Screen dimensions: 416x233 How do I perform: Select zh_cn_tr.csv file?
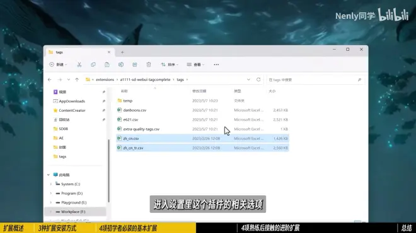coord(202,148)
